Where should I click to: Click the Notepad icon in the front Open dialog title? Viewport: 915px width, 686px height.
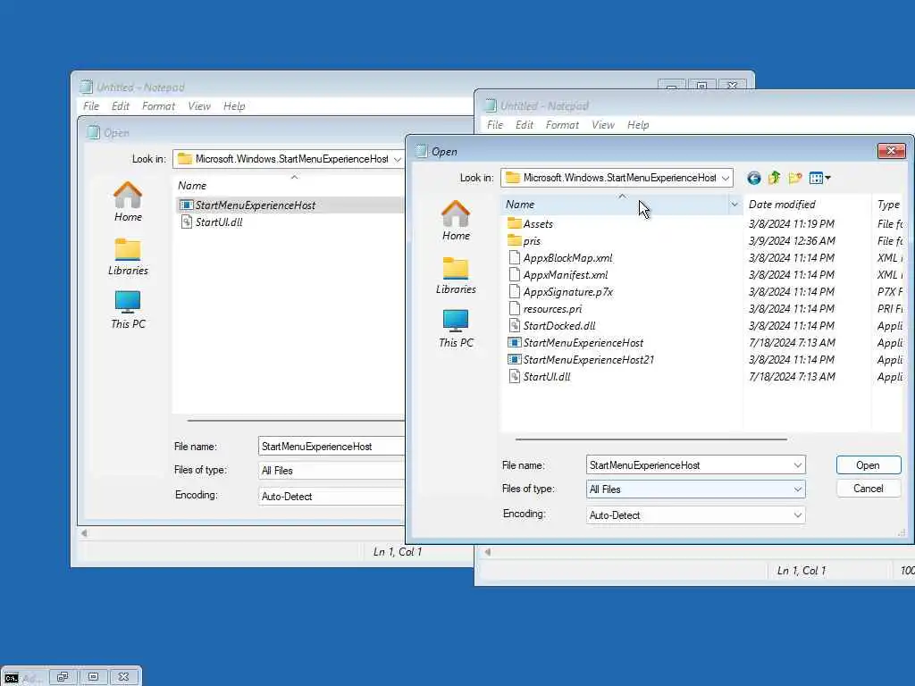tap(421, 151)
